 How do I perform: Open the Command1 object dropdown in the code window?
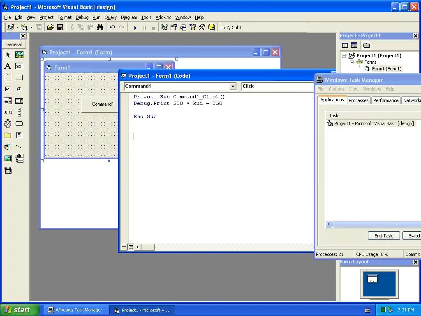point(233,86)
